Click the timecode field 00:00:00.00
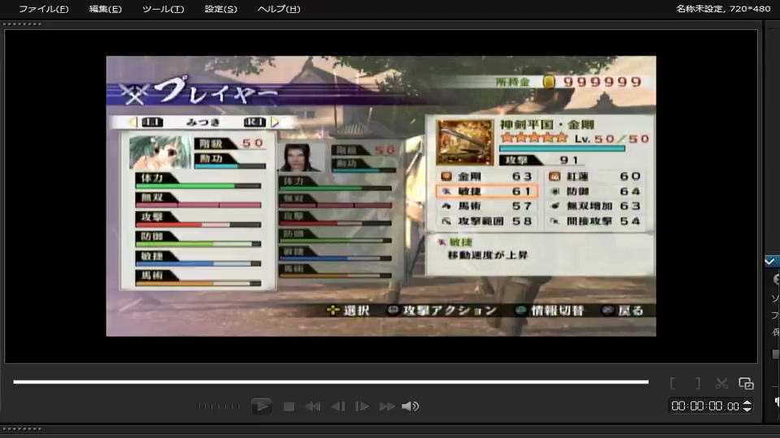The image size is (780, 438). coord(705,406)
